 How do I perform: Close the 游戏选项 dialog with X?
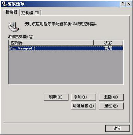[129, 4]
